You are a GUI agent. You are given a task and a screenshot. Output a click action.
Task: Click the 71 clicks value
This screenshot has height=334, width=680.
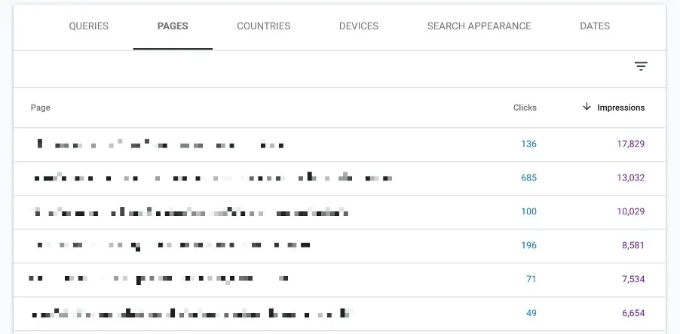coord(531,279)
